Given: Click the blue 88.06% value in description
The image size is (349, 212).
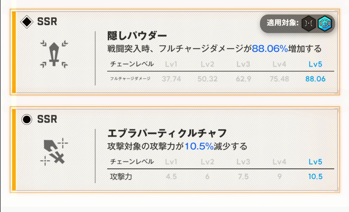Looking at the screenshot, I should pyautogui.click(x=270, y=48).
